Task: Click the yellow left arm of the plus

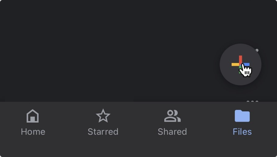Action: coord(235,65)
